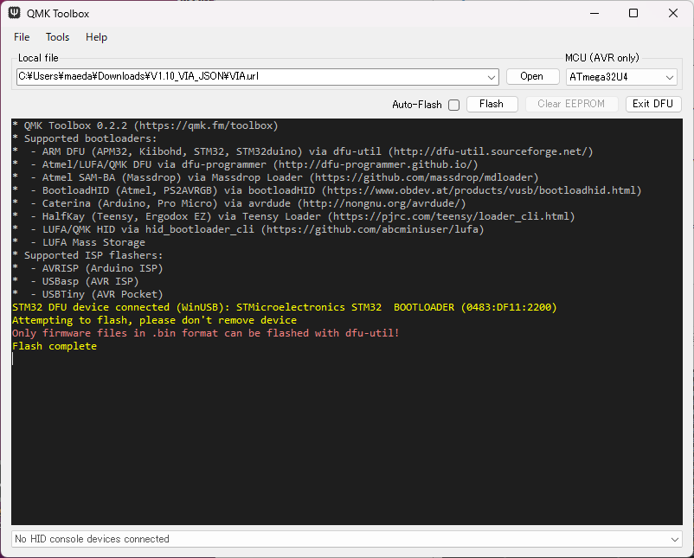Minimize the QMK Toolbox window
This screenshot has height=558, width=694.
pos(594,13)
